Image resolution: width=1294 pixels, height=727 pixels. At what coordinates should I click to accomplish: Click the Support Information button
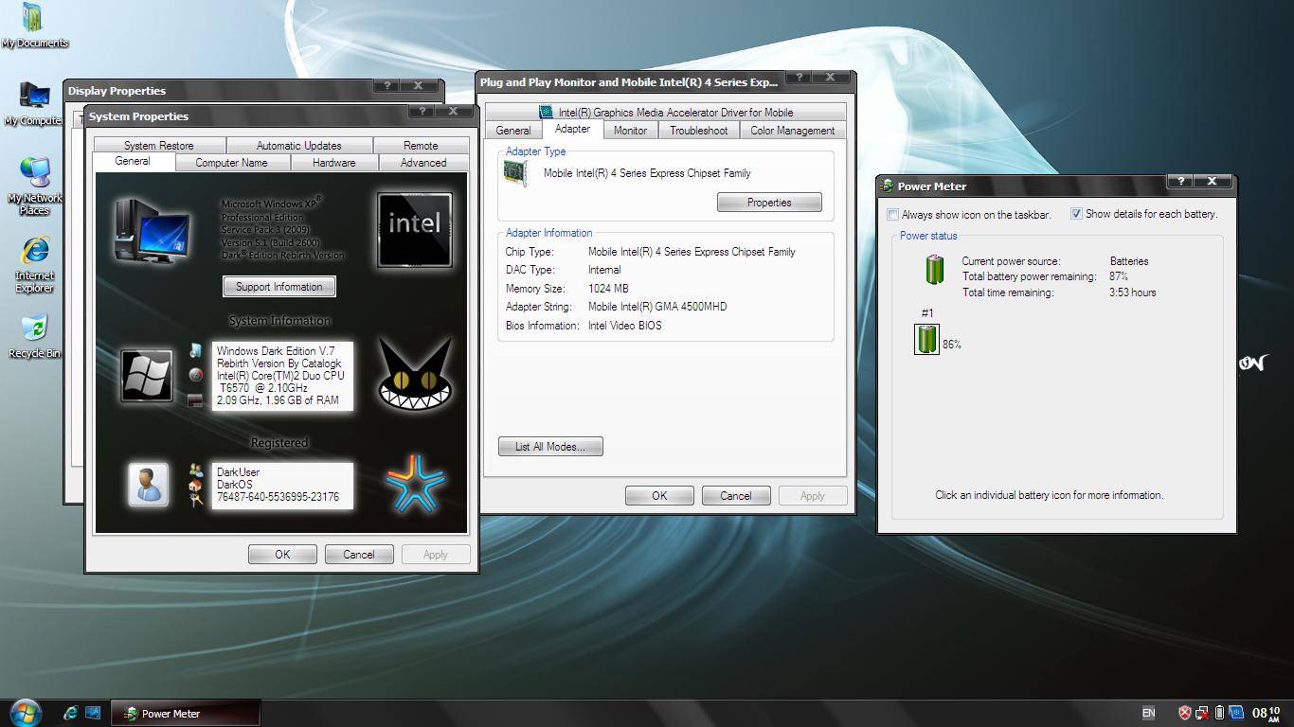point(279,287)
